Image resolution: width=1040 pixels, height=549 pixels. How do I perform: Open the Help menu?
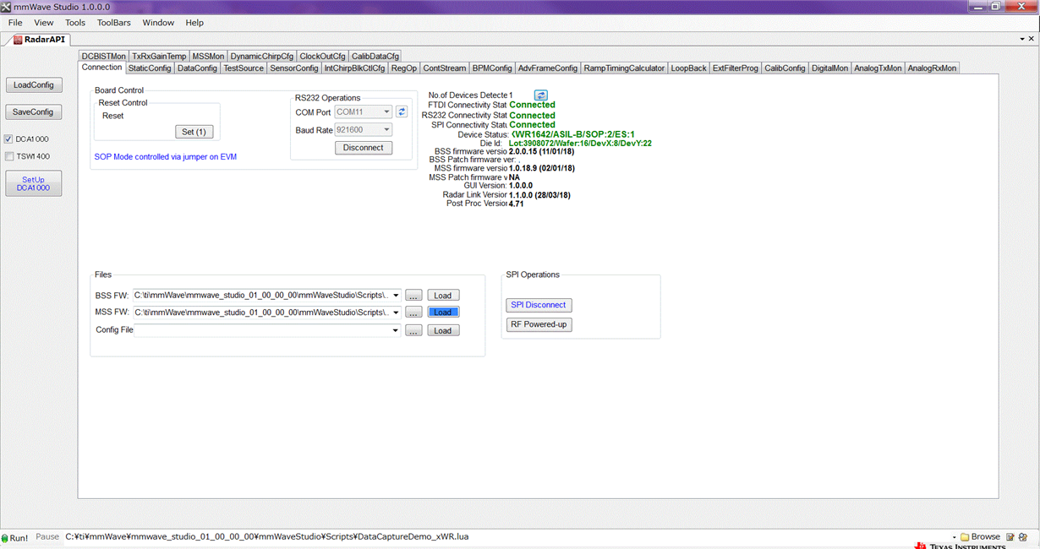click(x=194, y=23)
